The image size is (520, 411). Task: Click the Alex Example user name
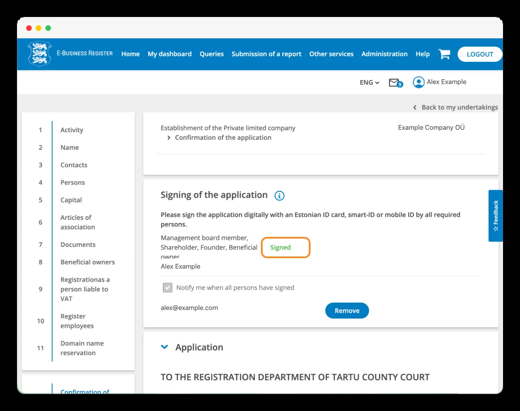click(x=446, y=82)
